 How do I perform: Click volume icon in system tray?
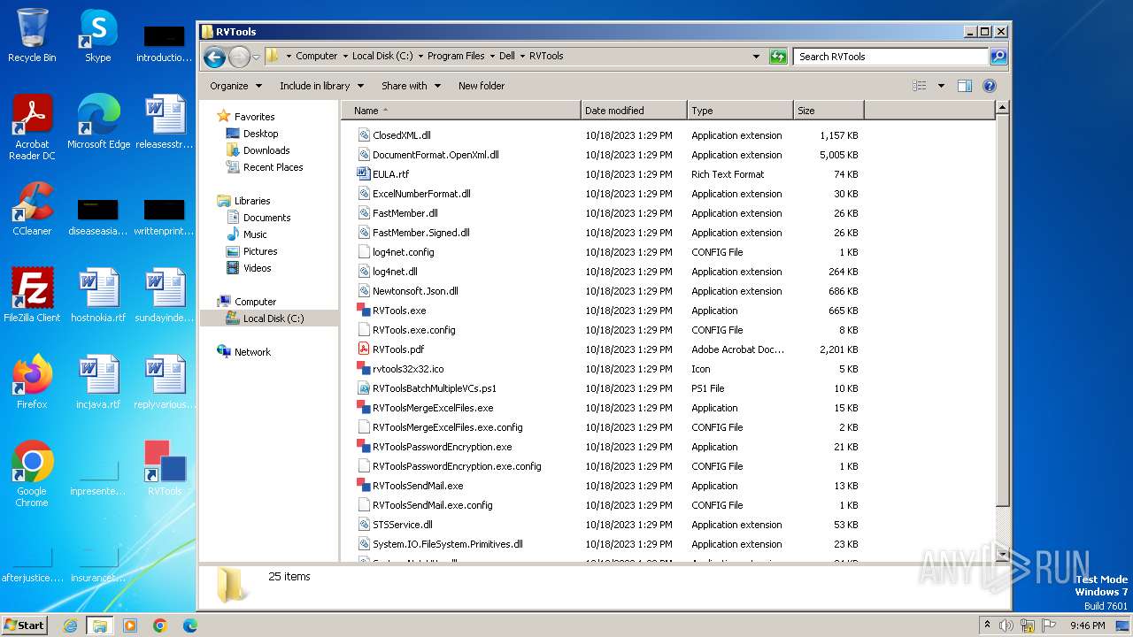[1006, 625]
